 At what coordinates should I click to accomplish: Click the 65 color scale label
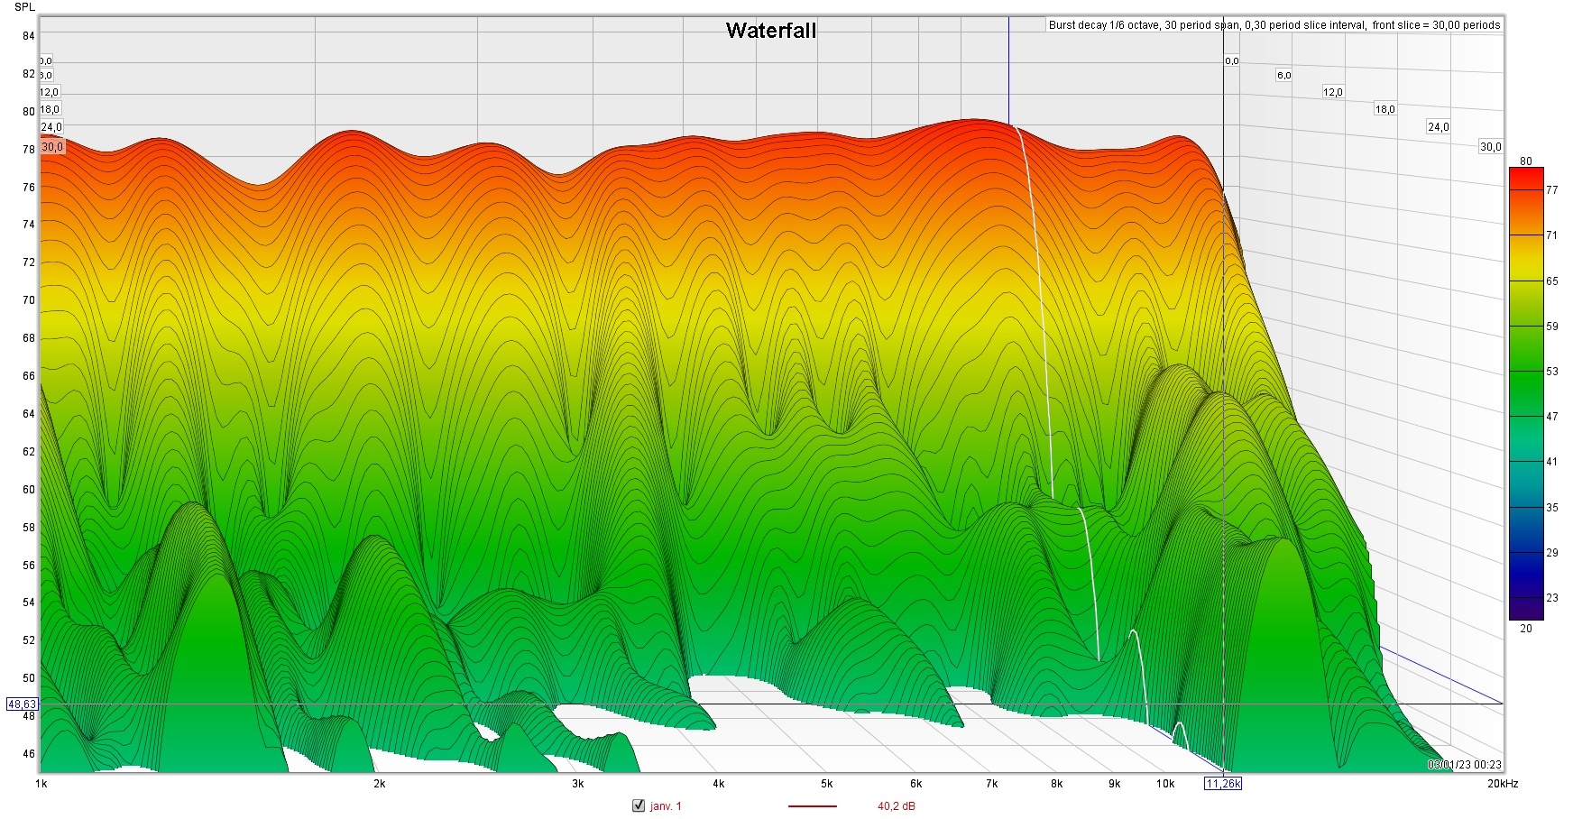tap(1552, 281)
